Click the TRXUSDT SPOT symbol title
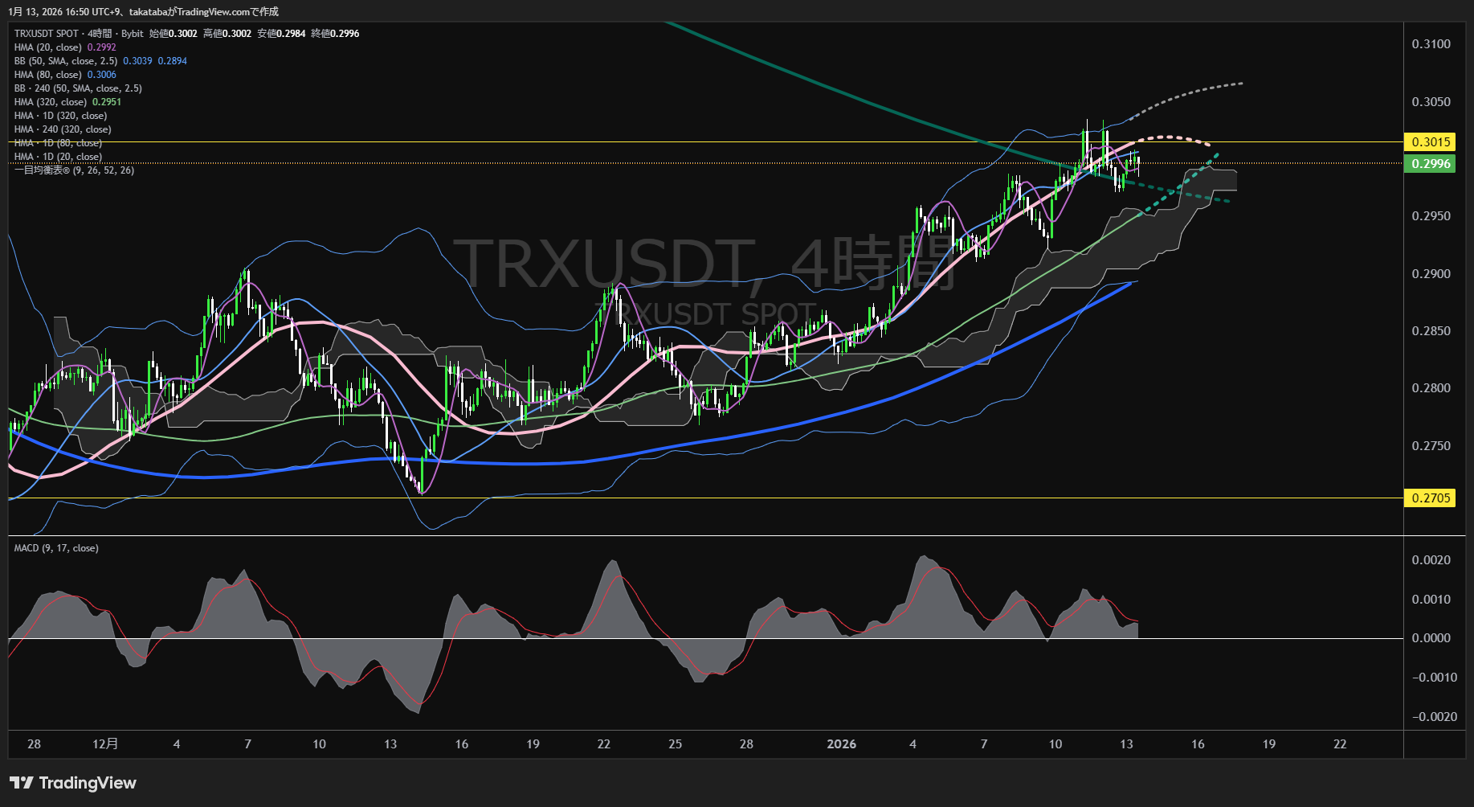 tap(46, 34)
